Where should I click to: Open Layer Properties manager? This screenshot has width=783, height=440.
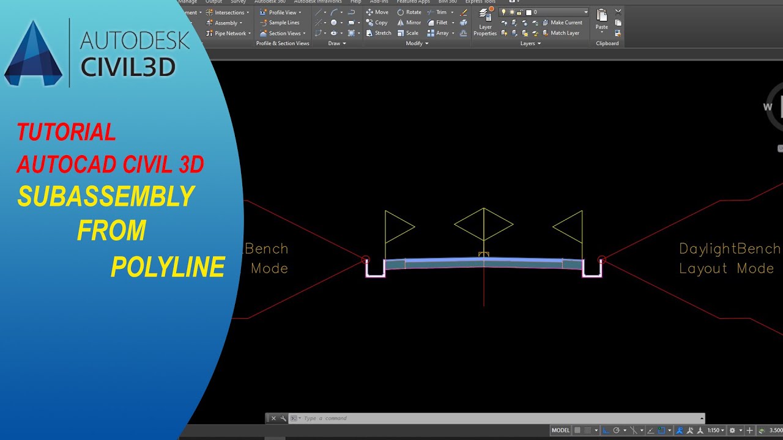(485, 22)
